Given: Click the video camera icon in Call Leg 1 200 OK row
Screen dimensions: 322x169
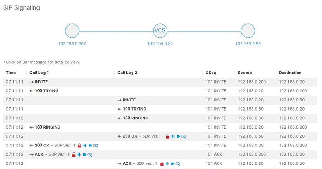Looking at the screenshot, I should [91, 146].
